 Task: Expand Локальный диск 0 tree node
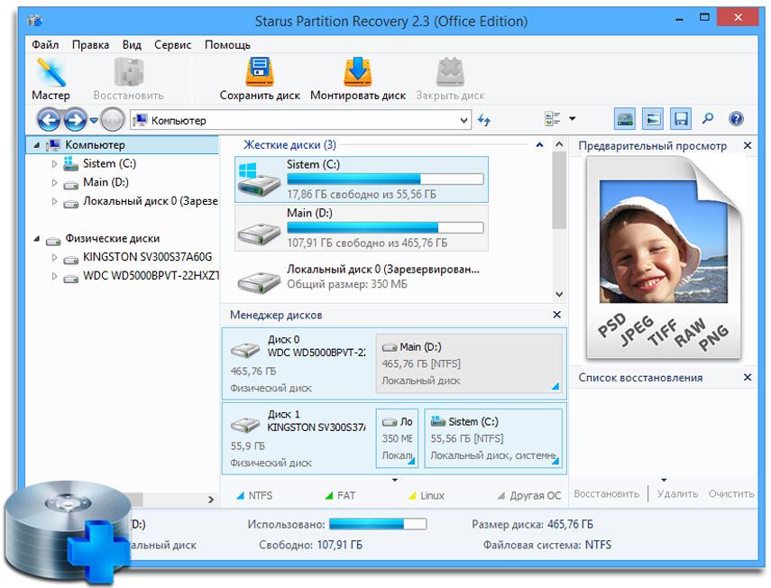(54, 201)
